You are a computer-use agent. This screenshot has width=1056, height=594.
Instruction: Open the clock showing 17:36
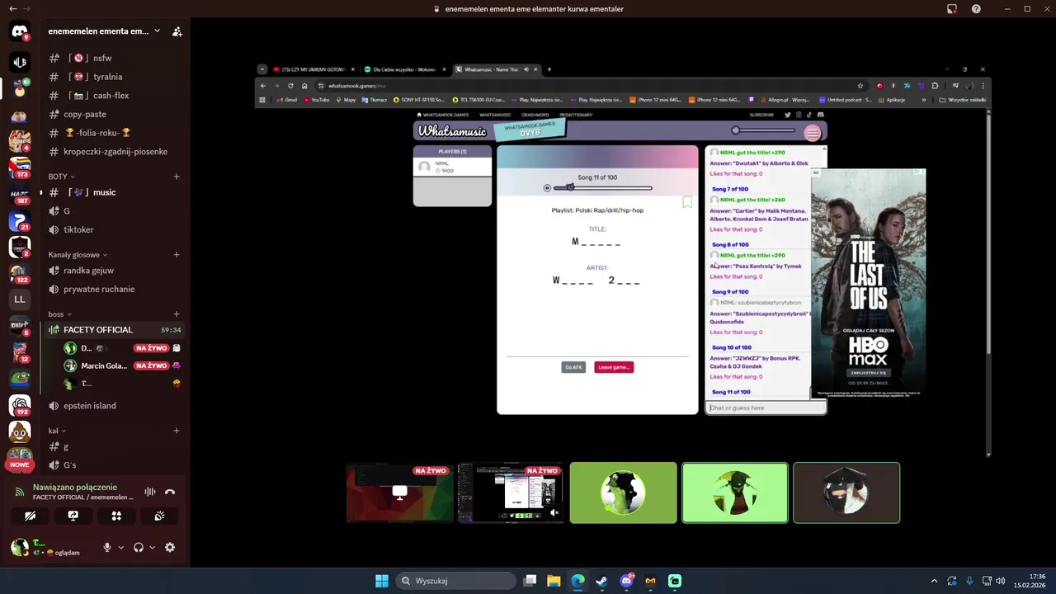pos(1030,581)
